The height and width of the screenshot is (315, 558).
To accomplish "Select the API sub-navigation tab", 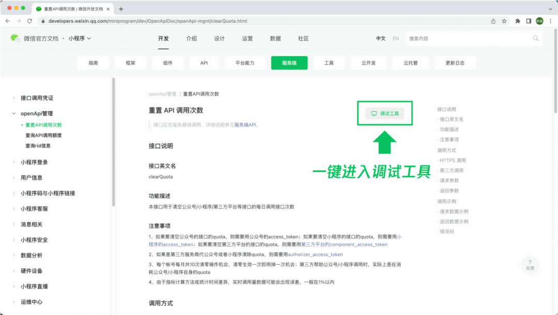I will click(204, 63).
